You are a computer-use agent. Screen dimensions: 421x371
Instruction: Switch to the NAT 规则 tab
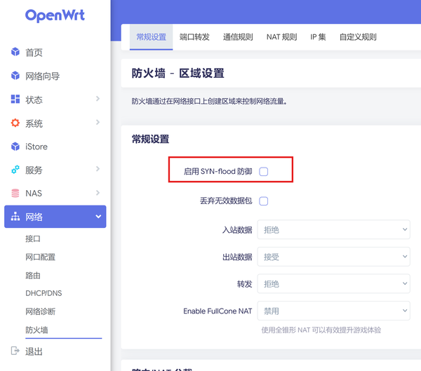pos(281,37)
